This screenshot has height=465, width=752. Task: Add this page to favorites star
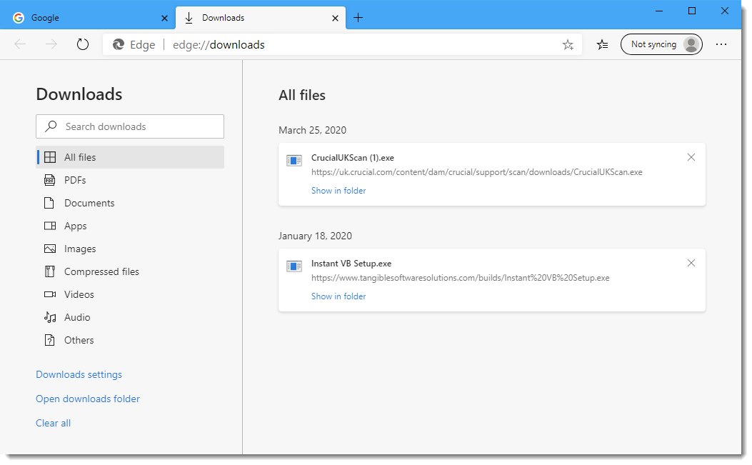point(568,44)
